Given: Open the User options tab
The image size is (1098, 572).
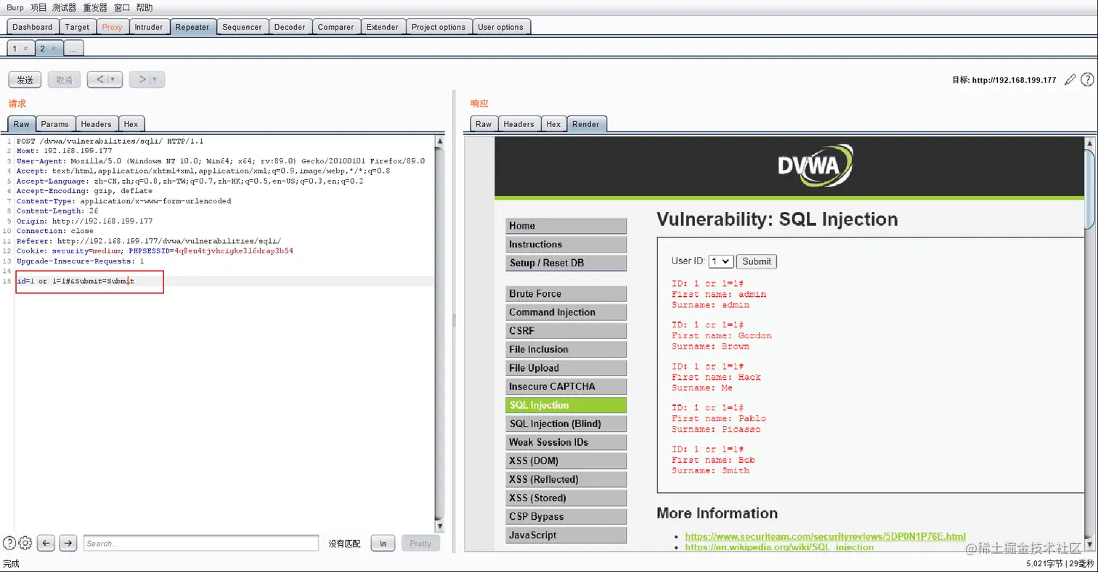Looking at the screenshot, I should click(x=500, y=27).
